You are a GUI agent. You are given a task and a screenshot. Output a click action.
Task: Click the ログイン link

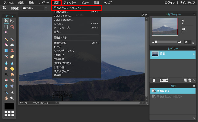(170, 3)
